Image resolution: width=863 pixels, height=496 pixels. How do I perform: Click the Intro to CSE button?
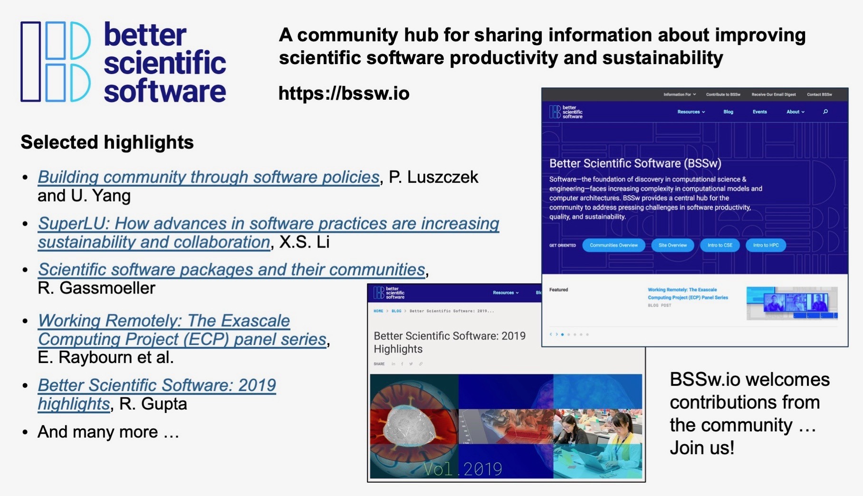(719, 246)
